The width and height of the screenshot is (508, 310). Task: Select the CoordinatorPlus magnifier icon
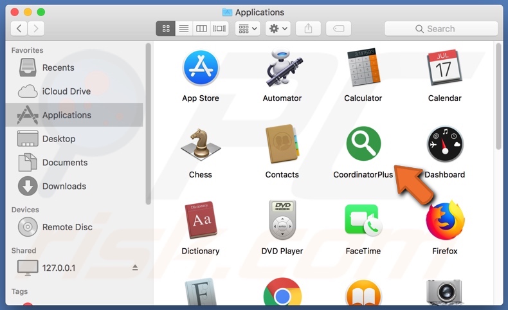363,143
